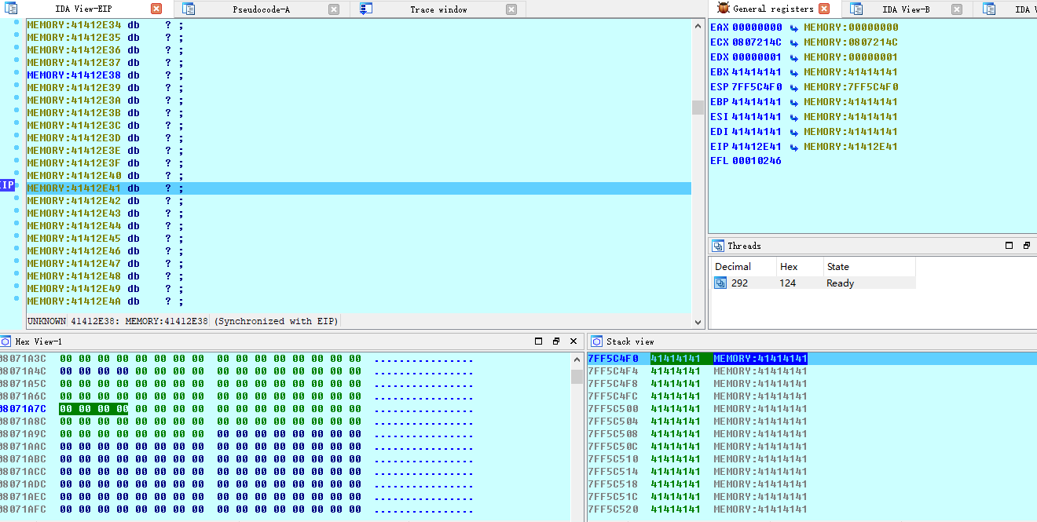Select stack address 7FF5C4F0
This screenshot has width=1037, height=522.
click(x=614, y=359)
